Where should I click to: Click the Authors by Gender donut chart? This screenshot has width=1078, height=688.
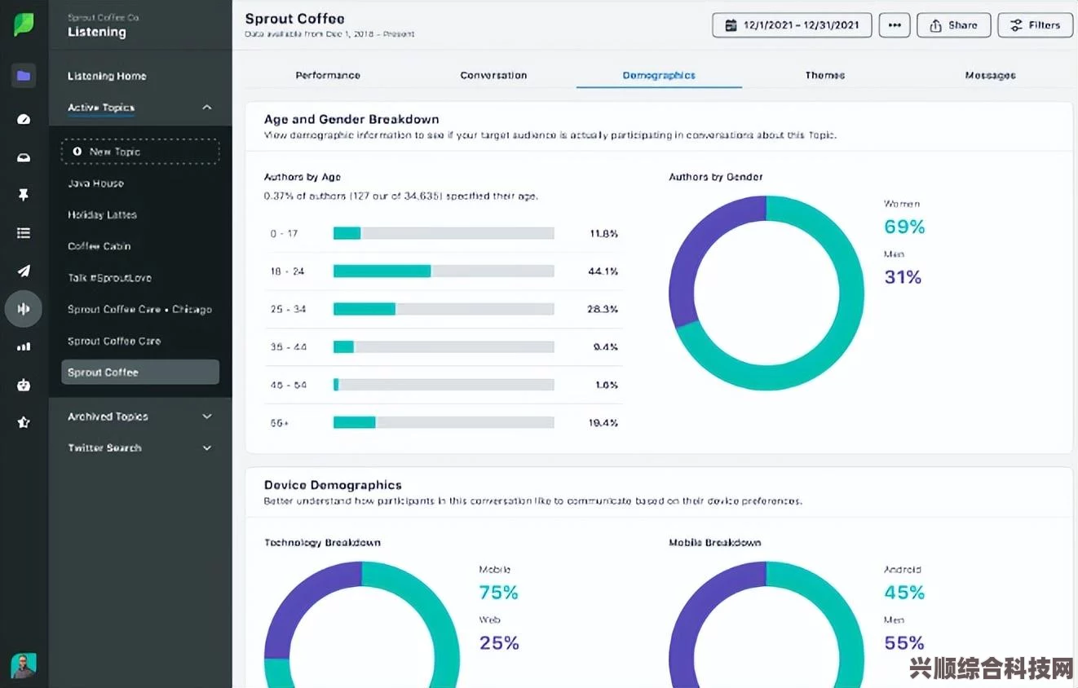pos(767,293)
